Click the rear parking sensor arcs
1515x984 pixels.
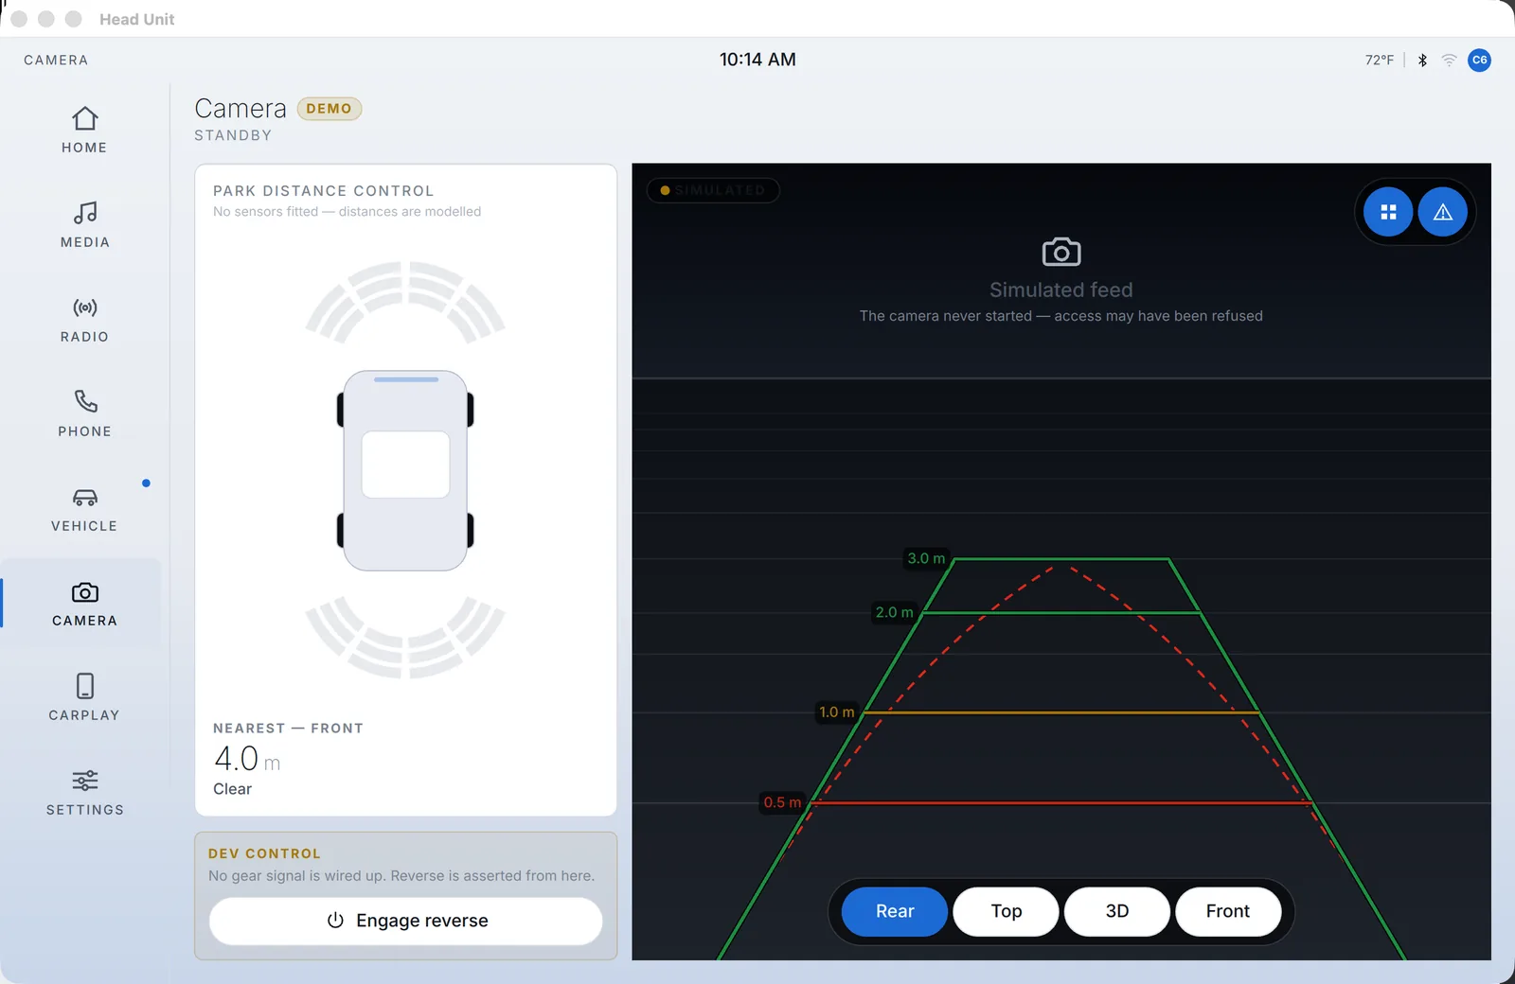[x=405, y=637]
